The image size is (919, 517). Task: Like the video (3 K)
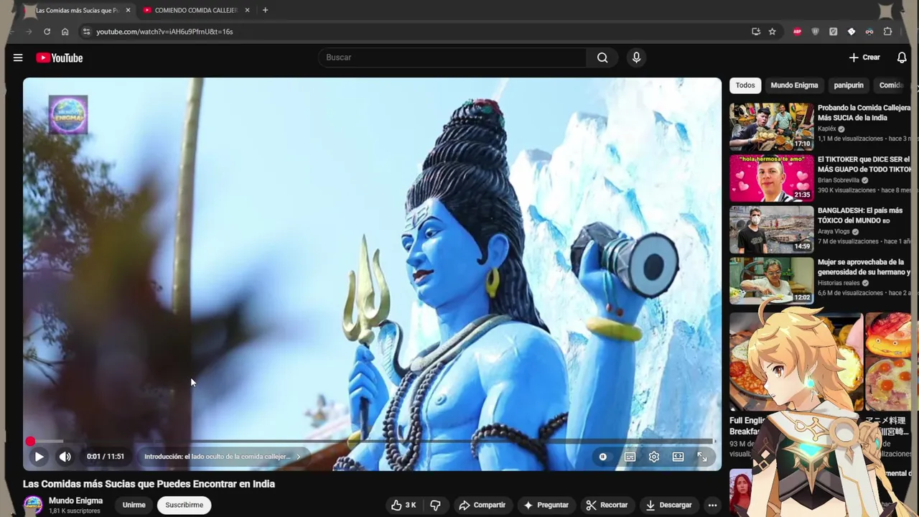[403, 505]
